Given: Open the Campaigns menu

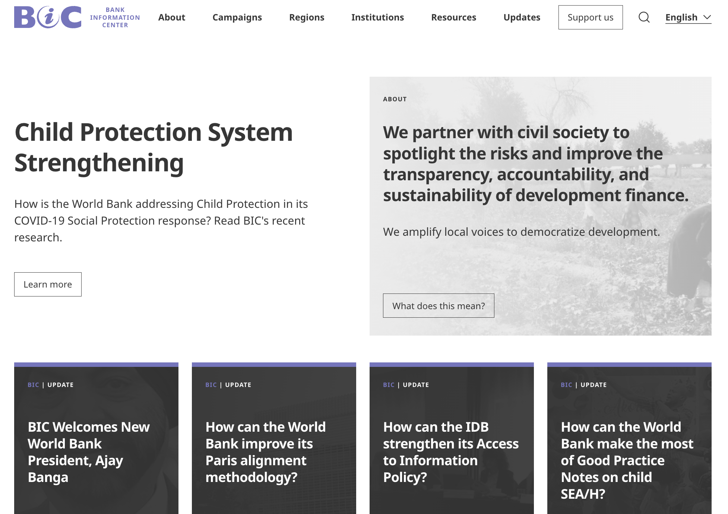Looking at the screenshot, I should pos(237,18).
